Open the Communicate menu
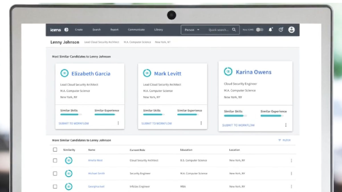 click(x=136, y=30)
